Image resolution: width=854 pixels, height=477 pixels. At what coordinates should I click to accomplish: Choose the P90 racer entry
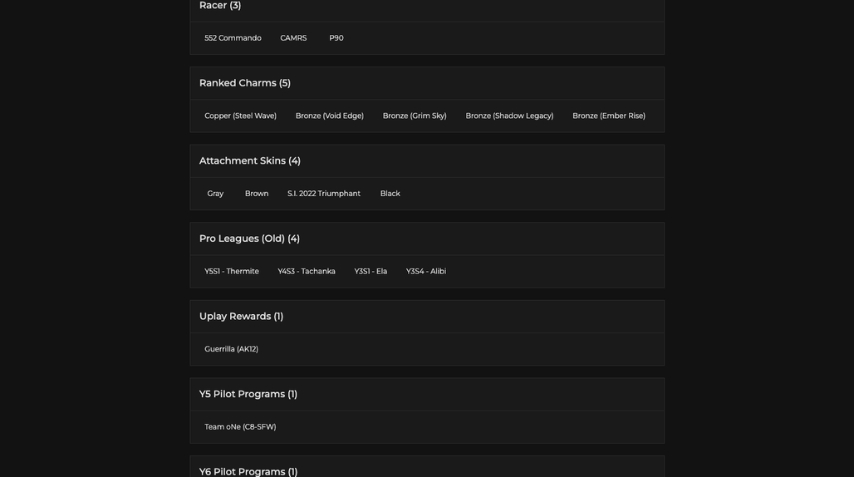pyautogui.click(x=336, y=38)
